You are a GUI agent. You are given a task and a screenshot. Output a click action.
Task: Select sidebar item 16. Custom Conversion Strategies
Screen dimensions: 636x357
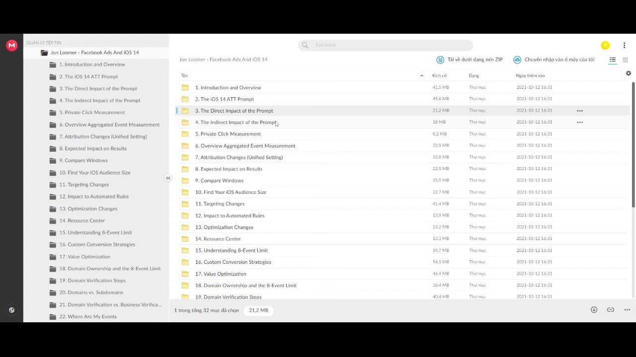click(x=97, y=244)
